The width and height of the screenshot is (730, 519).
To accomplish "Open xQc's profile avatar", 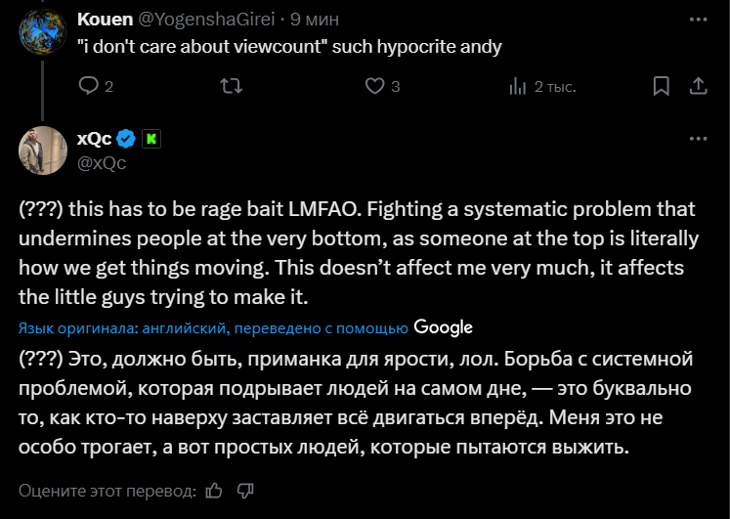I will click(42, 150).
